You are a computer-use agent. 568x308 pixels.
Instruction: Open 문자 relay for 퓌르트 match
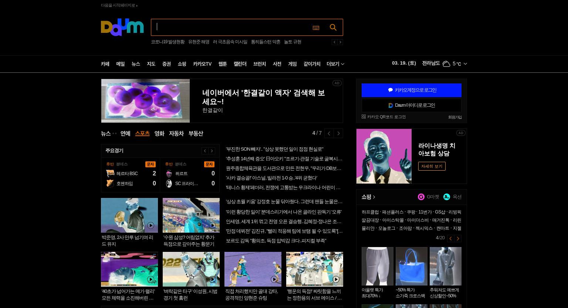(x=209, y=164)
